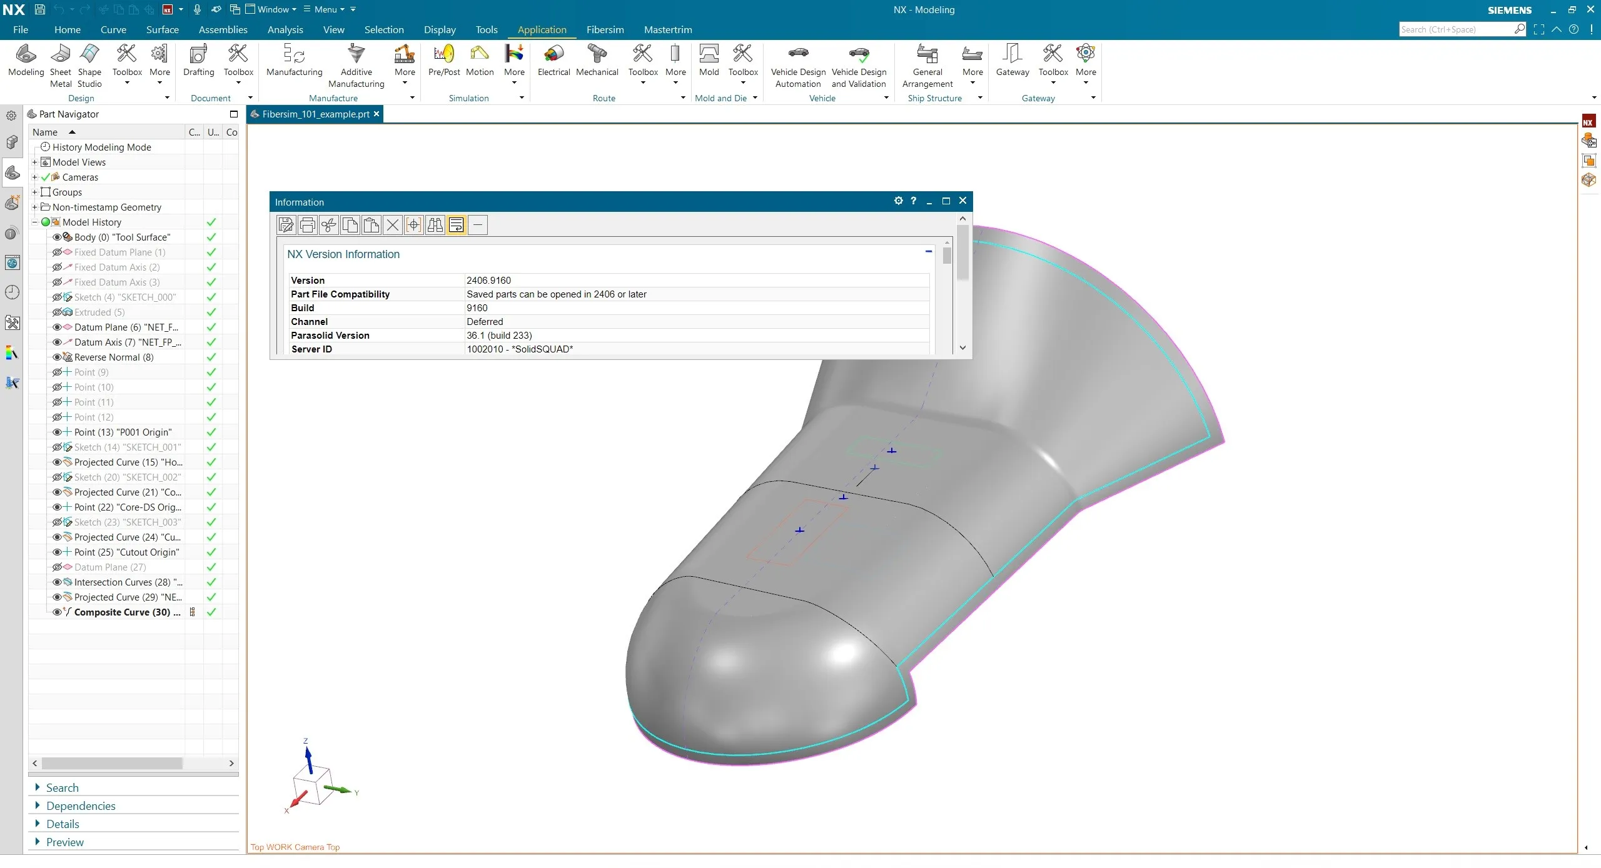Open the Menu dropdown in the top bar
Image resolution: width=1601 pixels, height=868 pixels.
(x=327, y=9)
